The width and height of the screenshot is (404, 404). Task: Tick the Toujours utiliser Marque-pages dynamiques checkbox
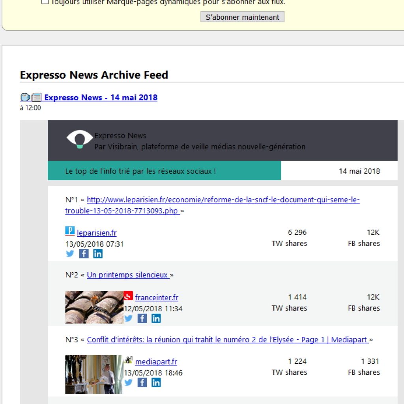click(45, 2)
